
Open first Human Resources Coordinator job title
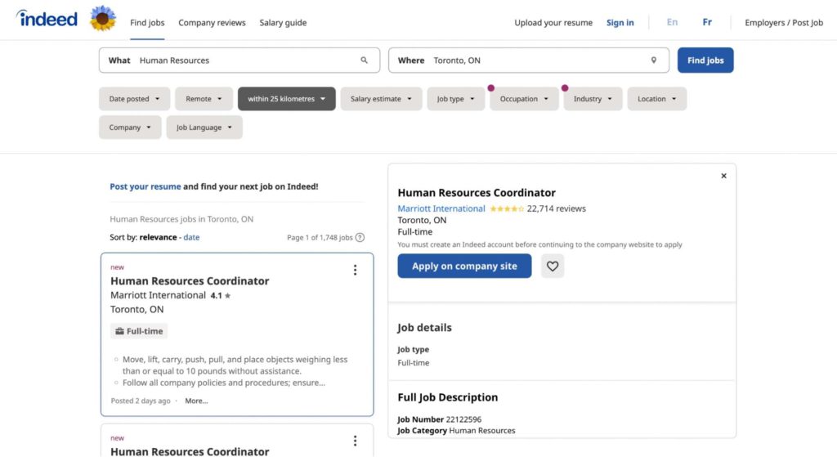click(x=190, y=280)
